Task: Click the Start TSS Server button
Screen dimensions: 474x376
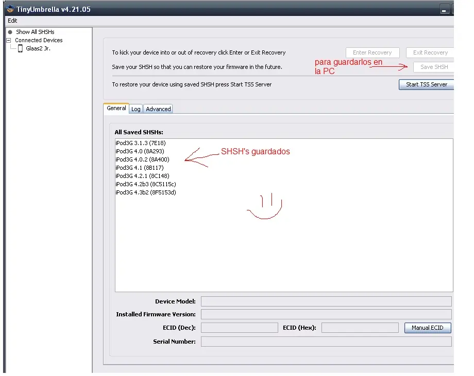Action: pos(426,84)
